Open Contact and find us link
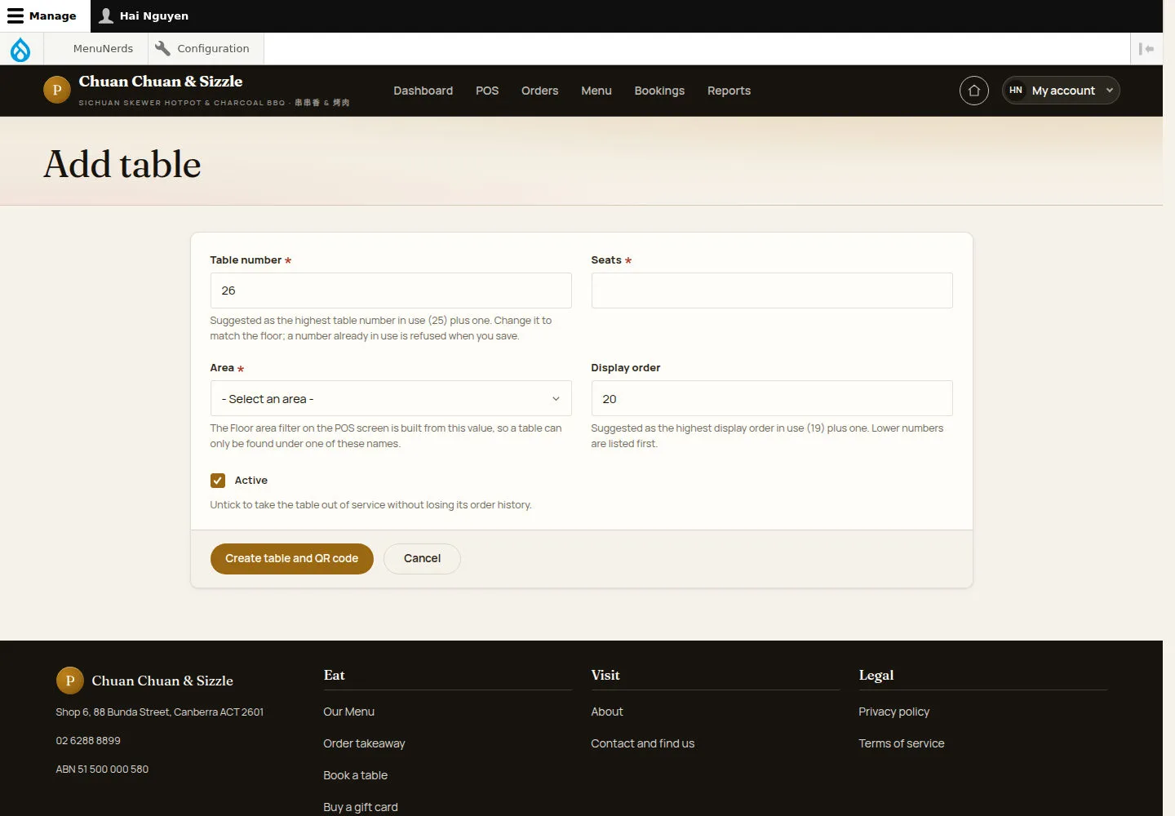The height and width of the screenshot is (816, 1175). click(x=643, y=743)
